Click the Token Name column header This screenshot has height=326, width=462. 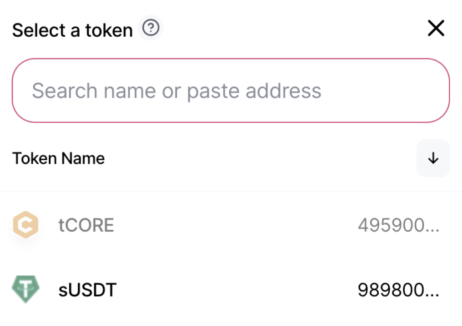coord(58,158)
